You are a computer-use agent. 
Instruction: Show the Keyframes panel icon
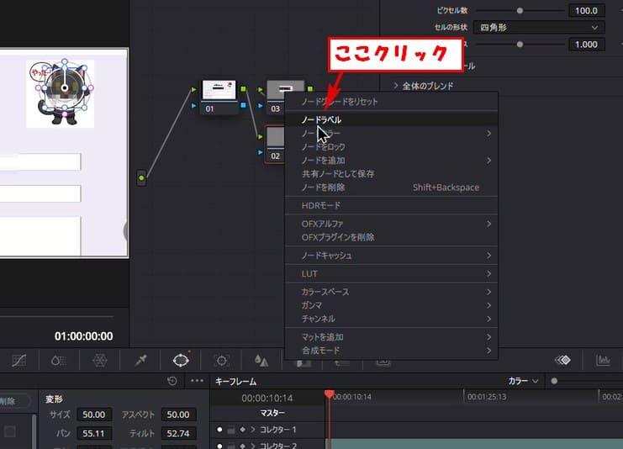pos(562,360)
